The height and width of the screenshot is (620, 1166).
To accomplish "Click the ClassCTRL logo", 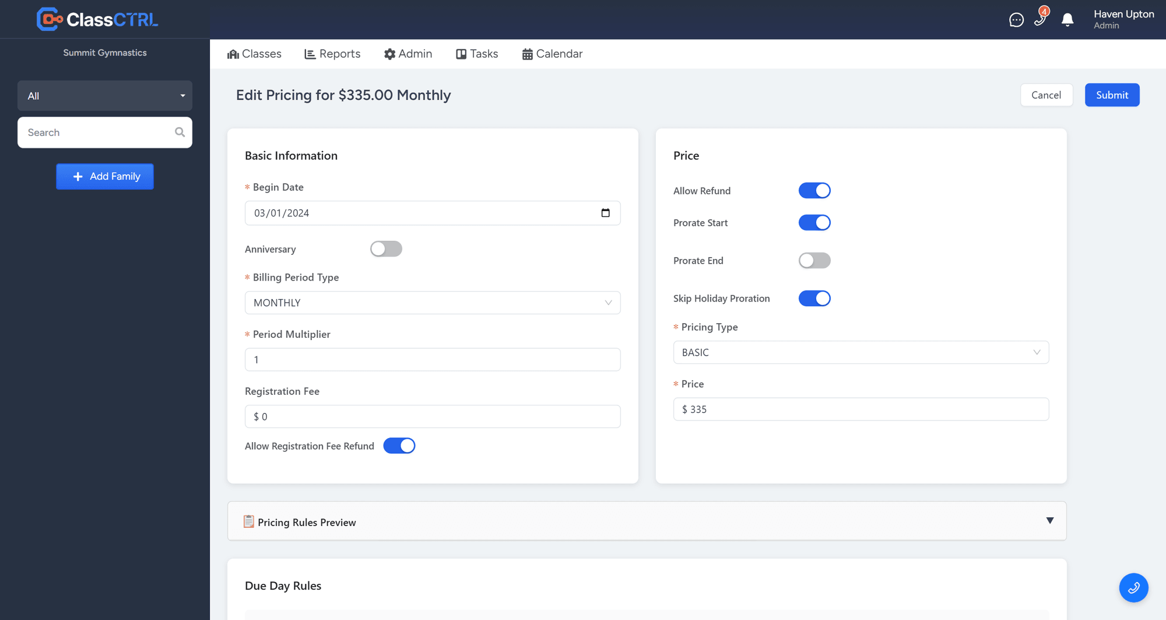I will tap(97, 19).
